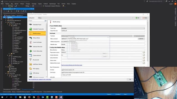Image resolution: width=177 pixels, height=99 pixels.
Task: Click OK in Project Properties dialog
Action: [x=130, y=79]
